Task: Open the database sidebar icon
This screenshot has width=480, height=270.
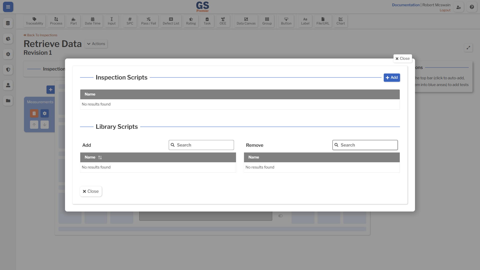Action: pyautogui.click(x=8, y=23)
